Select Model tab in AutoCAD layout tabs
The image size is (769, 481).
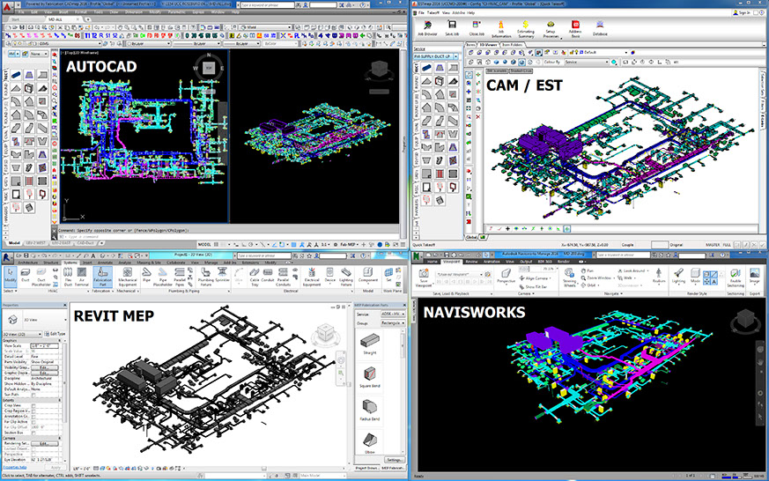(x=14, y=243)
